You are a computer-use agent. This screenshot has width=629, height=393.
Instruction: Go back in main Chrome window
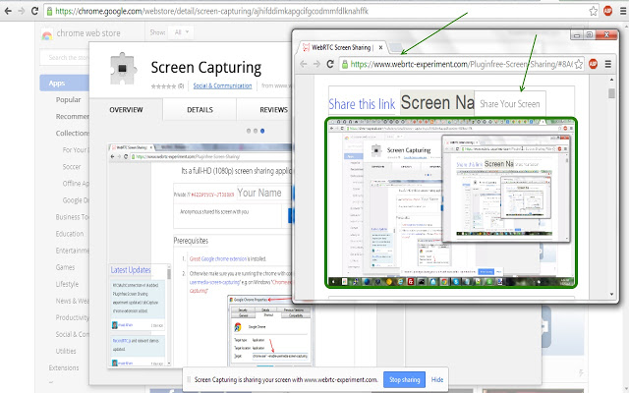(8, 11)
